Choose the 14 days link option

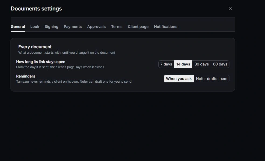(183, 64)
